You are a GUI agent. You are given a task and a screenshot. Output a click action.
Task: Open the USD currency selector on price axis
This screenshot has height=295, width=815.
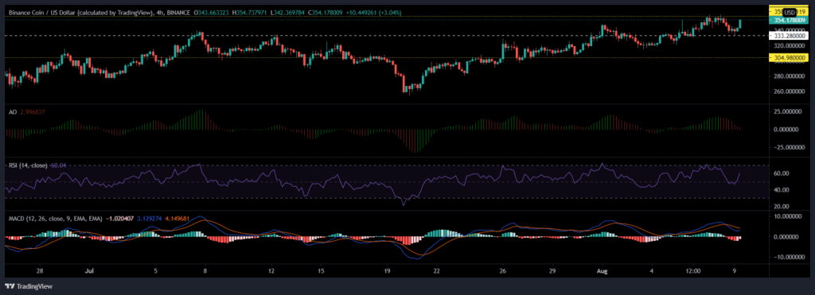click(790, 12)
